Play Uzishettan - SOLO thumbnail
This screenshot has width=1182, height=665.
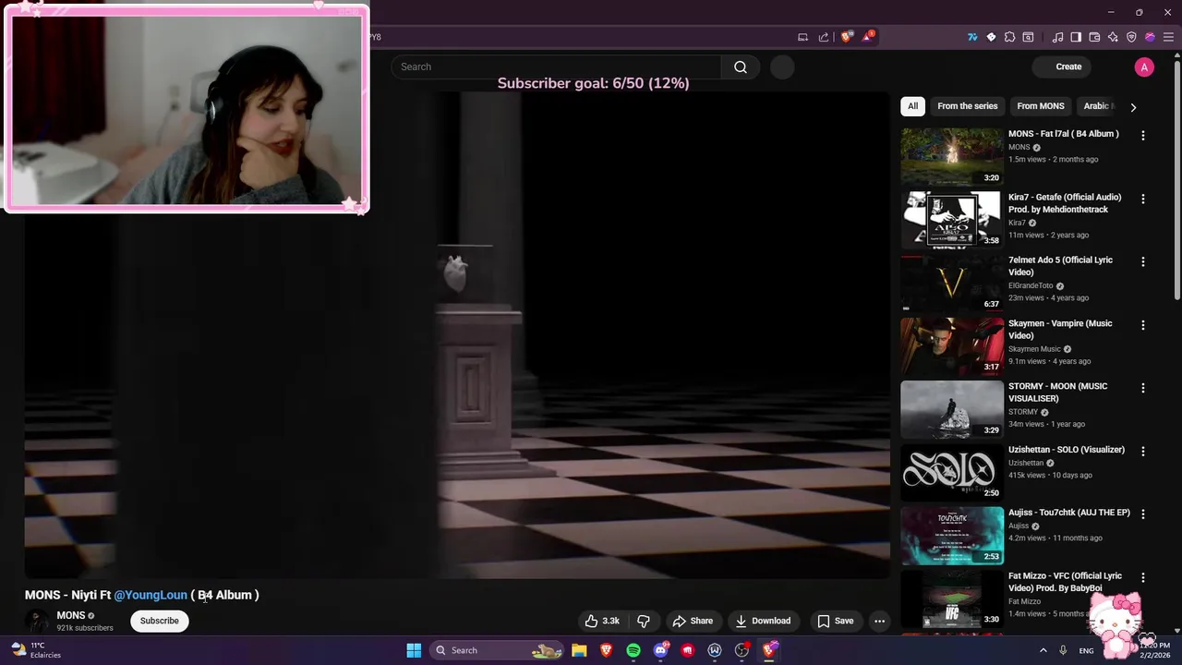[951, 472]
